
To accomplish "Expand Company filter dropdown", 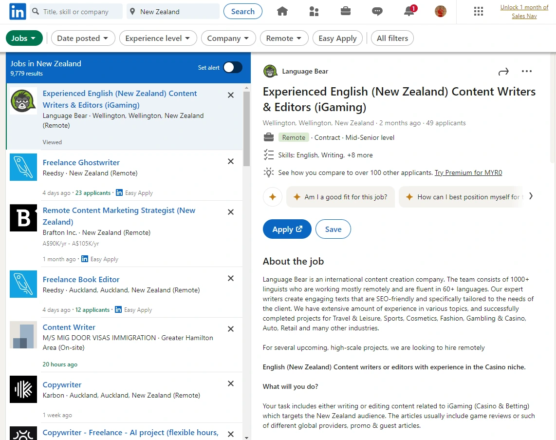I will coord(228,38).
